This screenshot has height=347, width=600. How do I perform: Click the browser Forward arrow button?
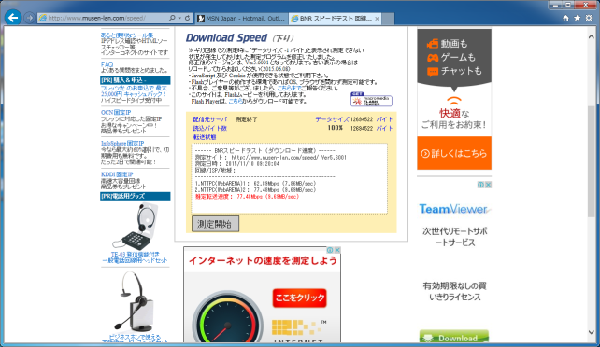[x=29, y=18]
